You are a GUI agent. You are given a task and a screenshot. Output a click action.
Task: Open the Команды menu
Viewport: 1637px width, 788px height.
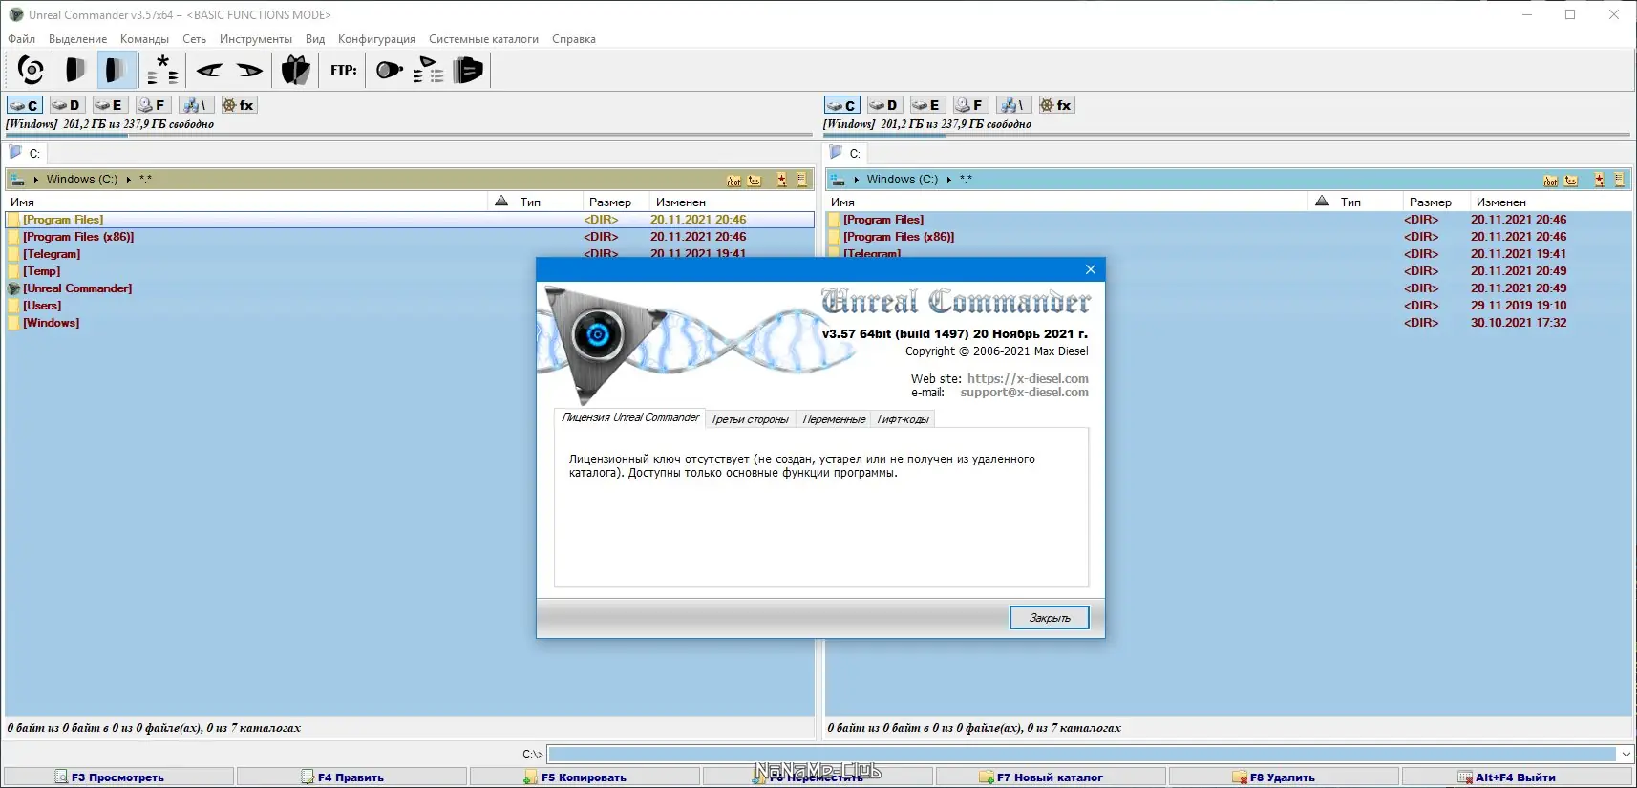(x=144, y=39)
